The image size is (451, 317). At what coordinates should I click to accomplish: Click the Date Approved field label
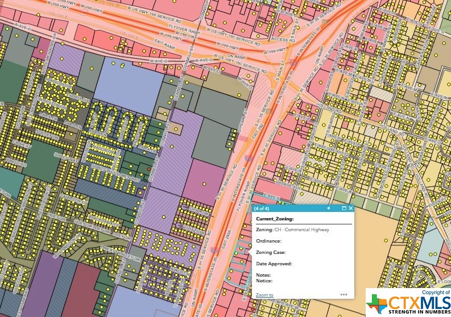point(274,264)
